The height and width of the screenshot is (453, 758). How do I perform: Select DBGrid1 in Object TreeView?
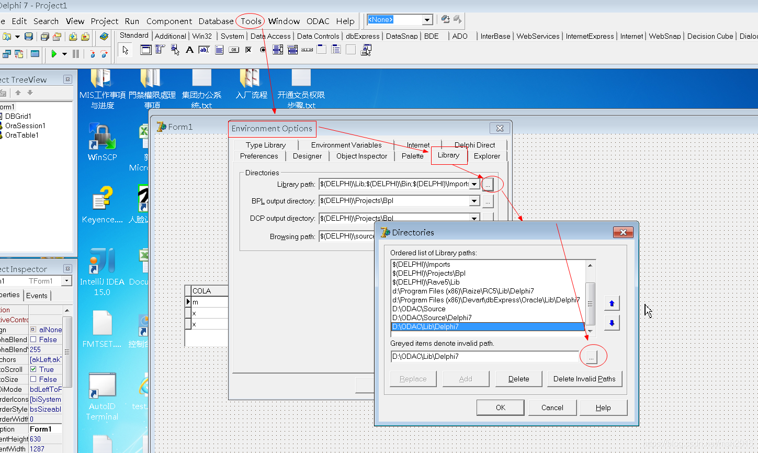coord(18,116)
